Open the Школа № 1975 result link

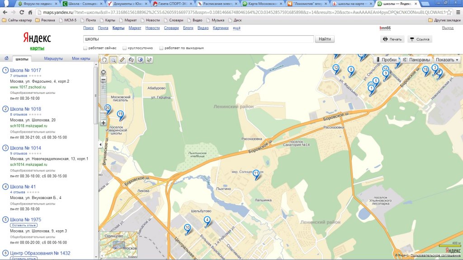[x=25, y=220]
